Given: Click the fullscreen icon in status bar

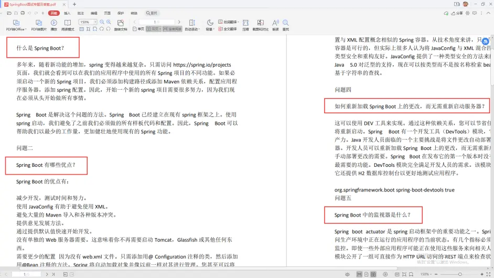Looking at the screenshot, I should 488,274.
